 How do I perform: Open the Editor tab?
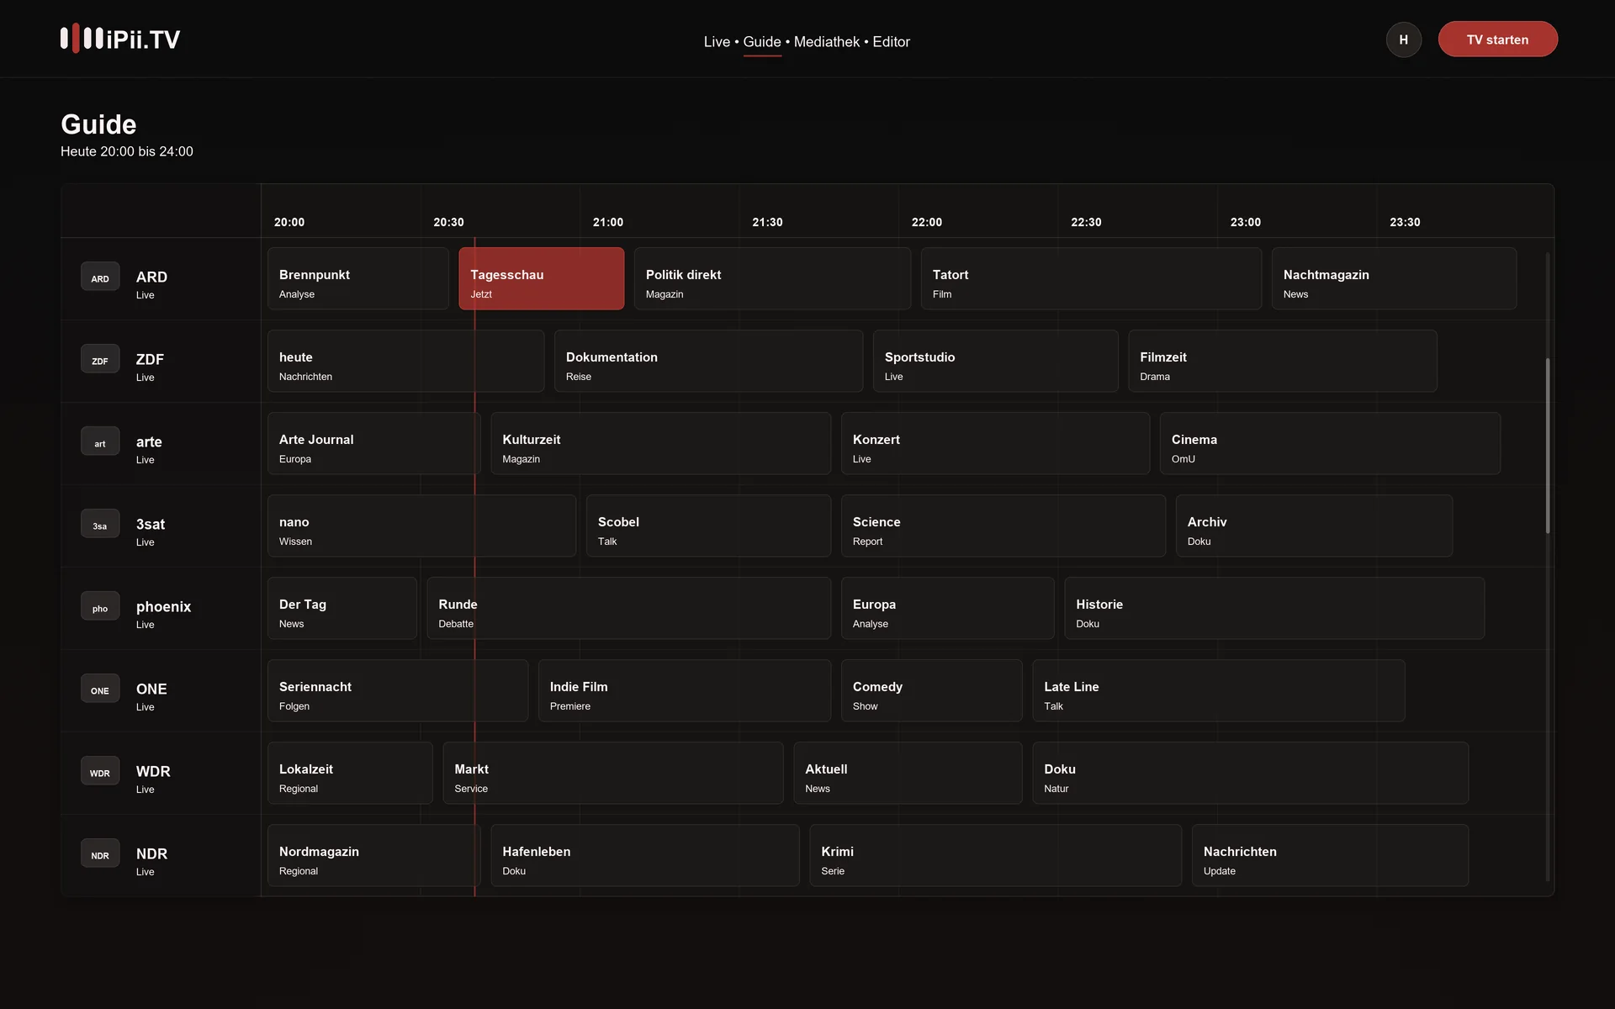(891, 41)
